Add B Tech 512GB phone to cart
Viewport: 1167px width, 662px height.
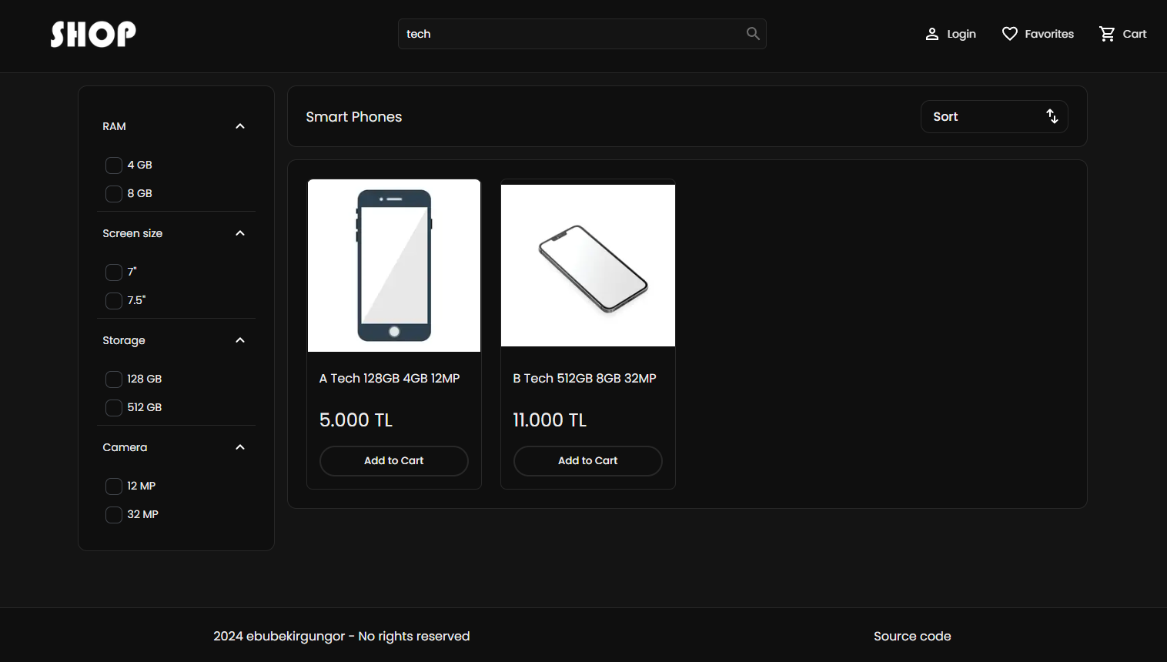[x=588, y=461]
